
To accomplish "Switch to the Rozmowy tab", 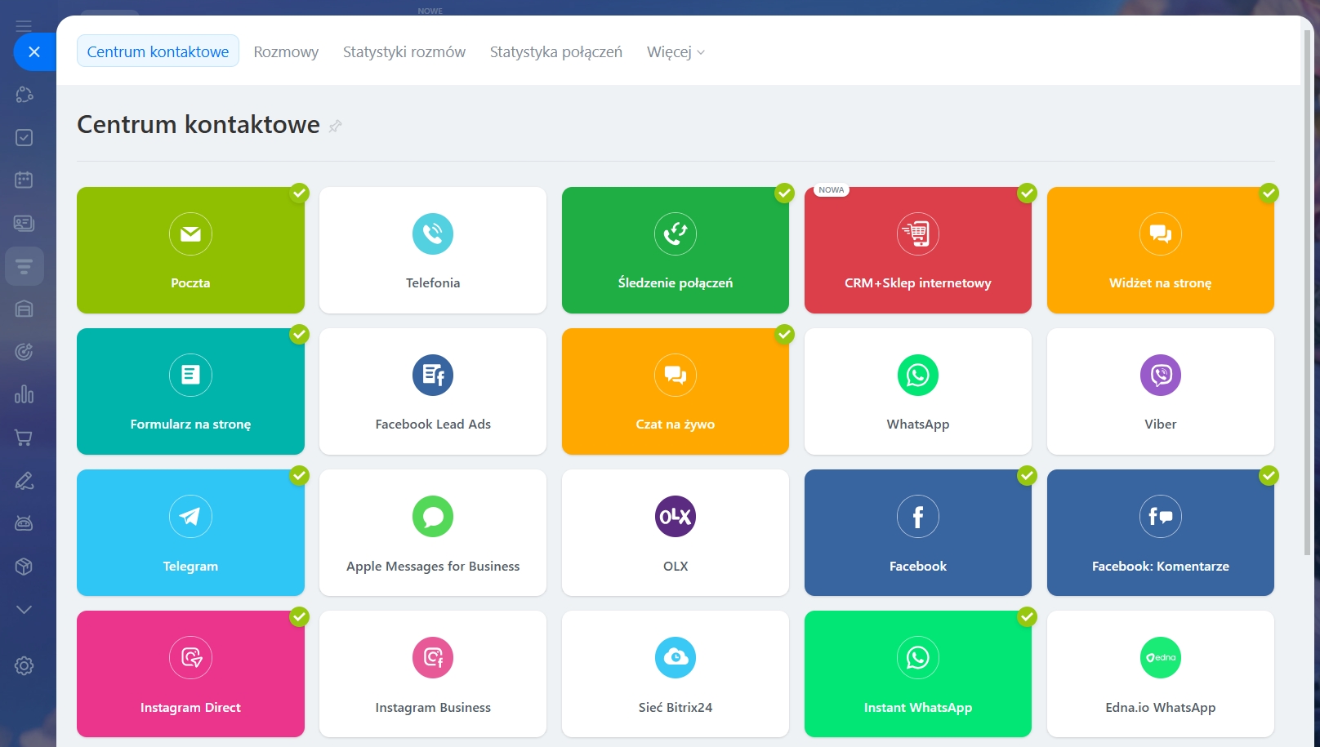I will pos(286,51).
